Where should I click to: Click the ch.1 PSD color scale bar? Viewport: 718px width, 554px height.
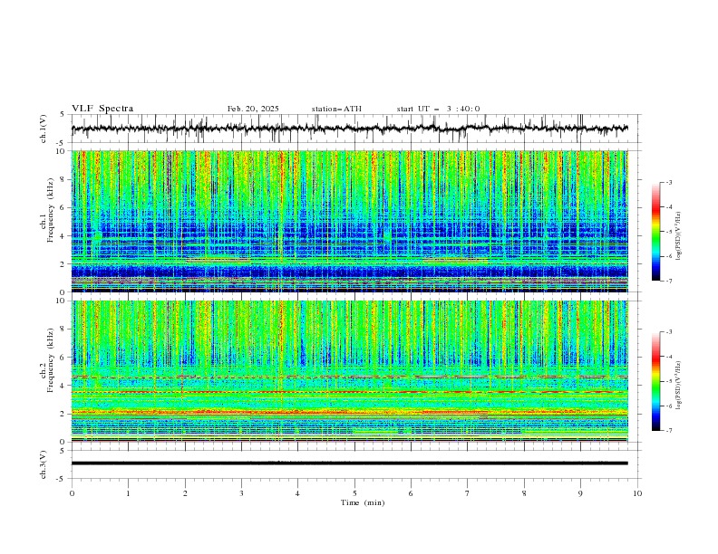(x=655, y=232)
